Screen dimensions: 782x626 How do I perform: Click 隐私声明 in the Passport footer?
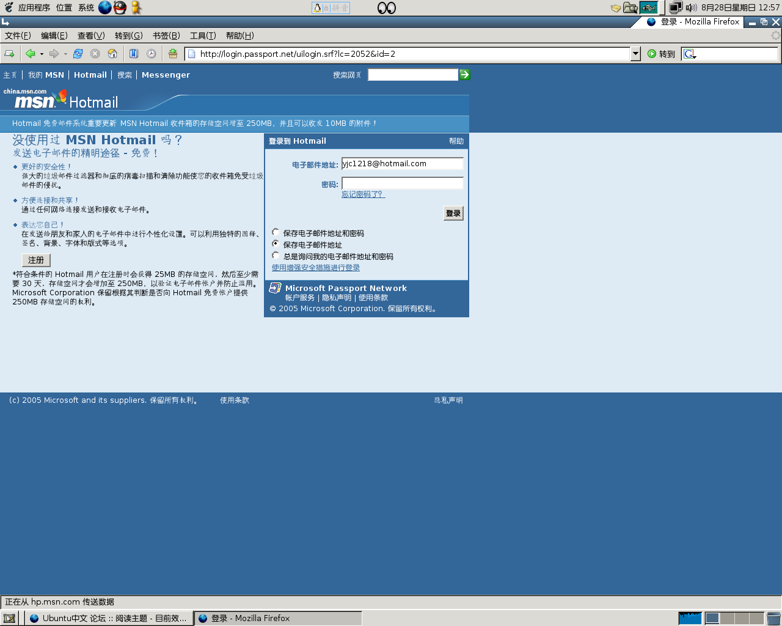pyautogui.click(x=337, y=298)
